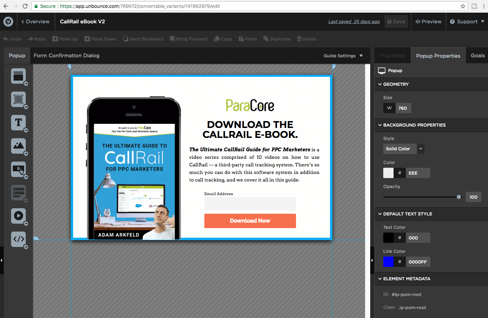Click the Download Now button
The width and height of the screenshot is (488, 318).
pos(250,221)
